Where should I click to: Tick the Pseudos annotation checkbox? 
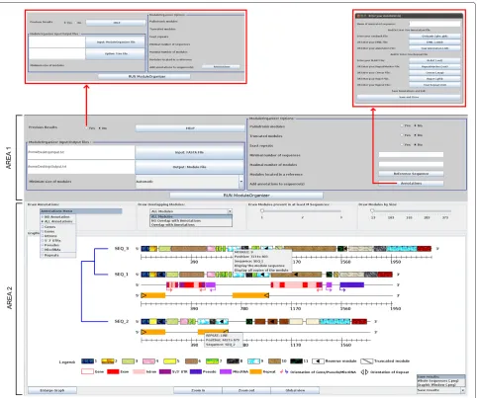tap(43, 245)
